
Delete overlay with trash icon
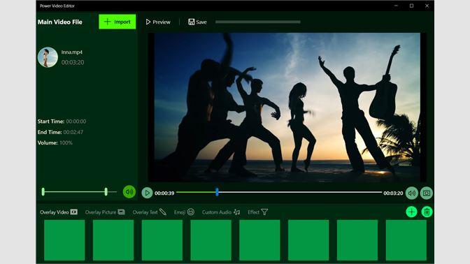click(427, 212)
